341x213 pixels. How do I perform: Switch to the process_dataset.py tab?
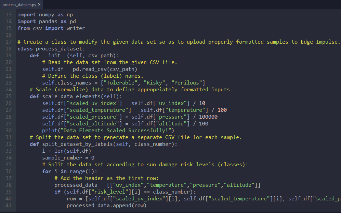[19, 5]
